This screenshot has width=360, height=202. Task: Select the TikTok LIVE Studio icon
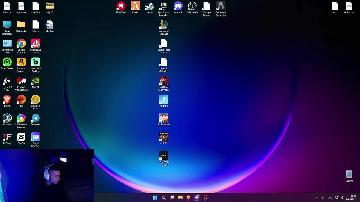click(35, 47)
